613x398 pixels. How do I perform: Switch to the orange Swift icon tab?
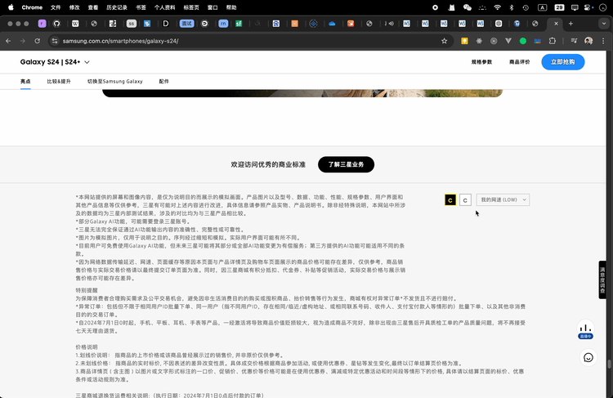[351, 24]
